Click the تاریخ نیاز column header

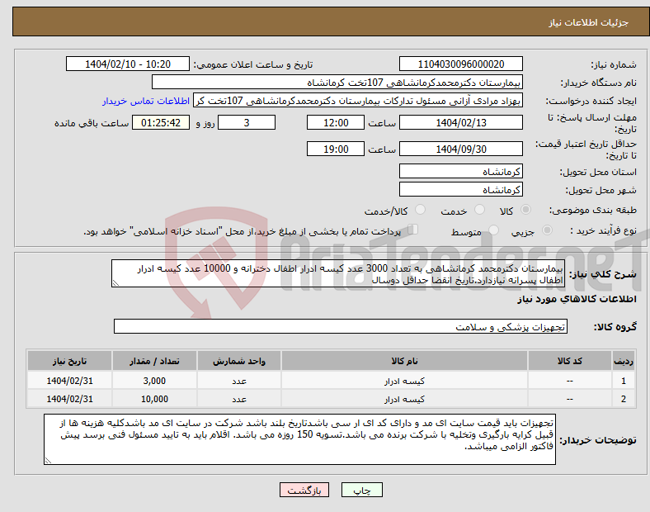coord(69,361)
